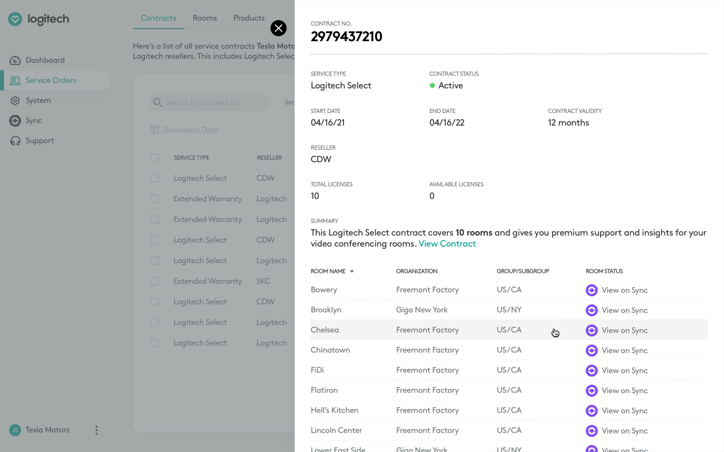Switch to the Contracts tab
This screenshot has width=724, height=452.
[x=158, y=18]
